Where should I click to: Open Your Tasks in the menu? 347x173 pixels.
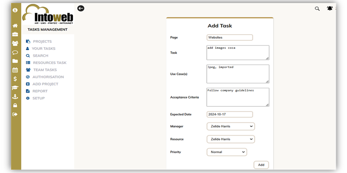click(x=43, y=49)
